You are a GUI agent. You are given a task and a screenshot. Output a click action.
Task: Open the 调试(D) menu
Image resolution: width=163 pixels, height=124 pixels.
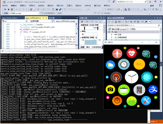pyautogui.click(x=50, y=5)
